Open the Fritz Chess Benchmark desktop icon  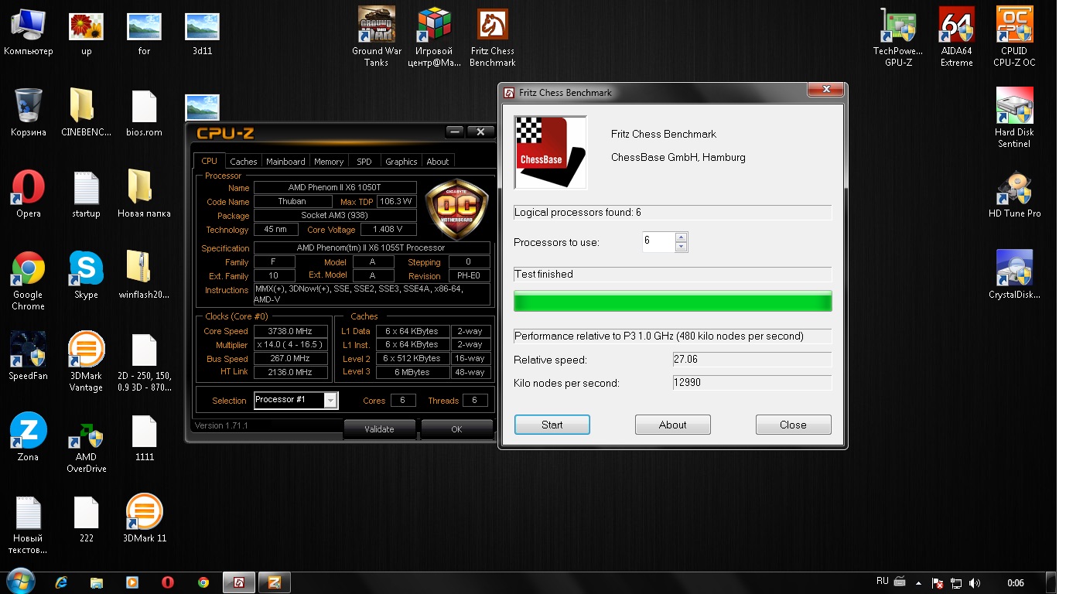(492, 26)
